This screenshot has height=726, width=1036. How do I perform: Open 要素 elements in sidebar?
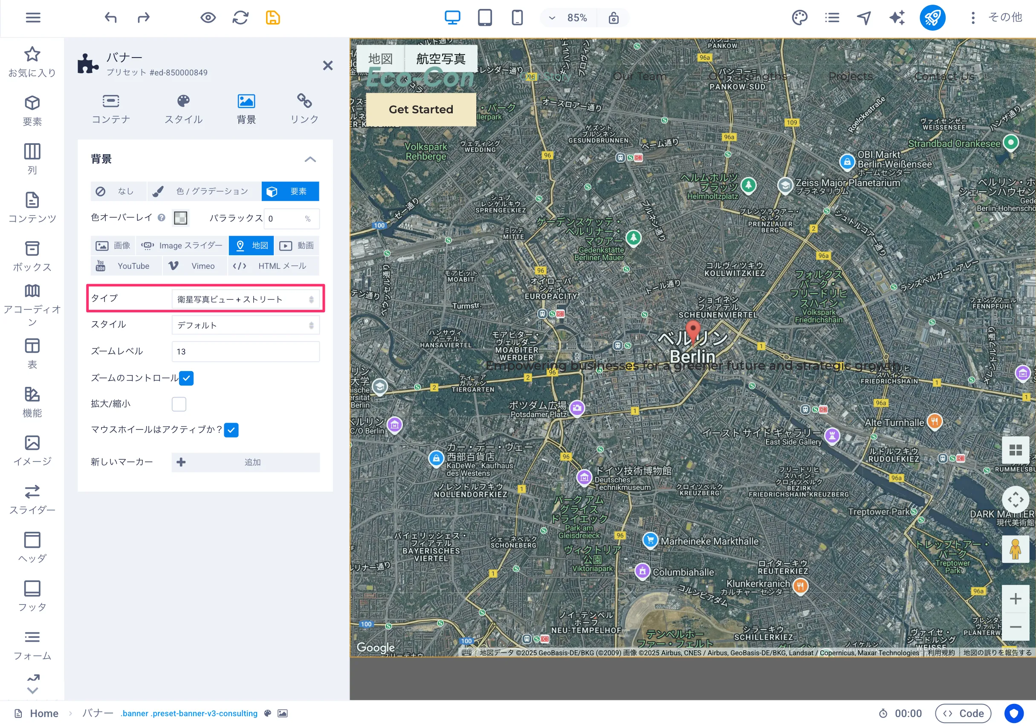point(32,110)
